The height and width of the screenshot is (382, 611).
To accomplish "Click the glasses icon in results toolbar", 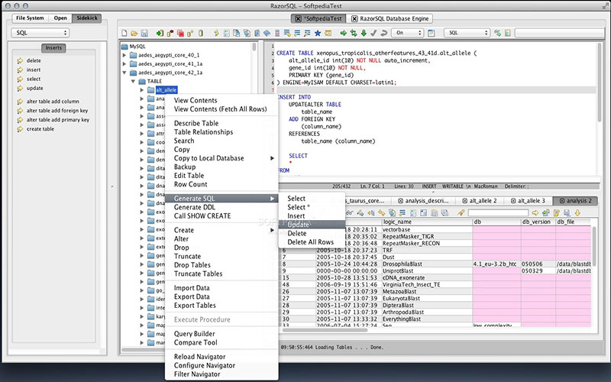I will pyautogui.click(x=350, y=213).
